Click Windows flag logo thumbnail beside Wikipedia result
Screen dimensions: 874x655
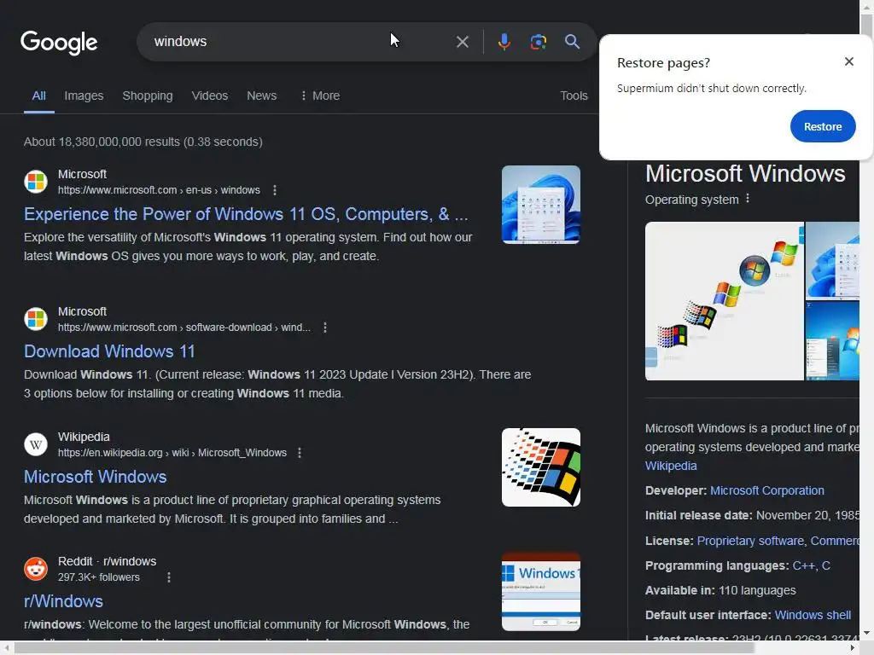pyautogui.click(x=540, y=467)
